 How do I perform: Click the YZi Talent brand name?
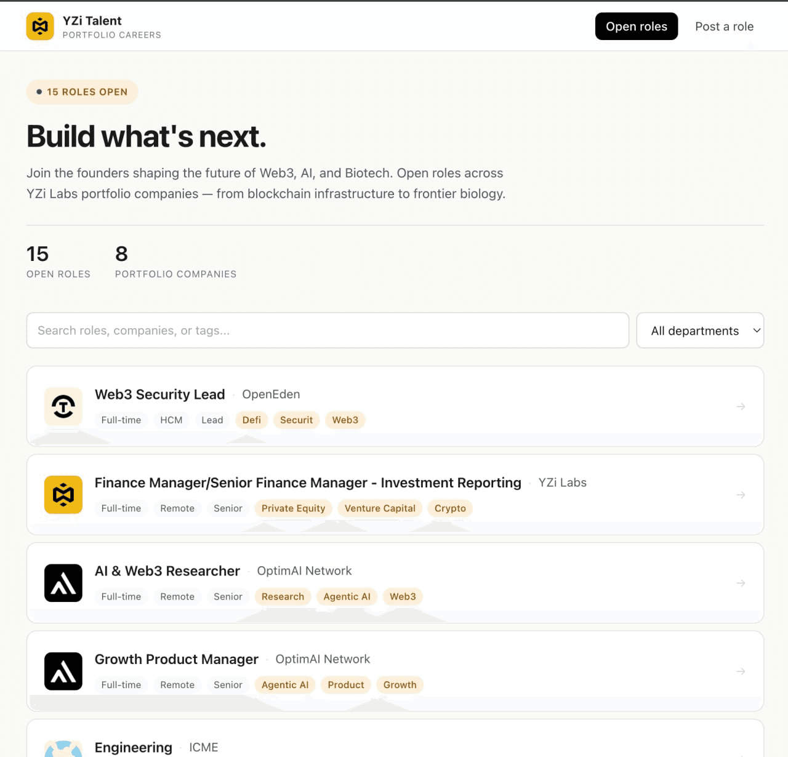tap(92, 21)
